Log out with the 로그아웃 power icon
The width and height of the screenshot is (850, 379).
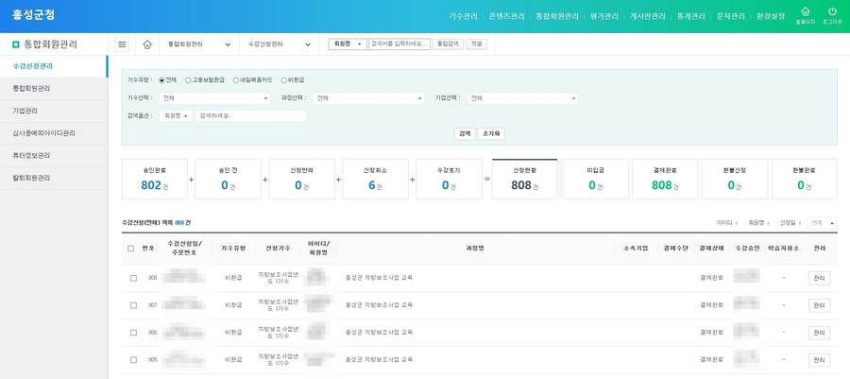832,16
